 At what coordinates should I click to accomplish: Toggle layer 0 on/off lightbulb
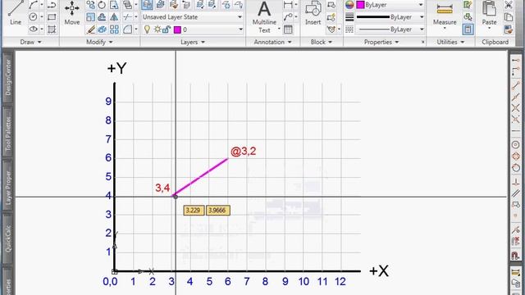tap(147, 29)
